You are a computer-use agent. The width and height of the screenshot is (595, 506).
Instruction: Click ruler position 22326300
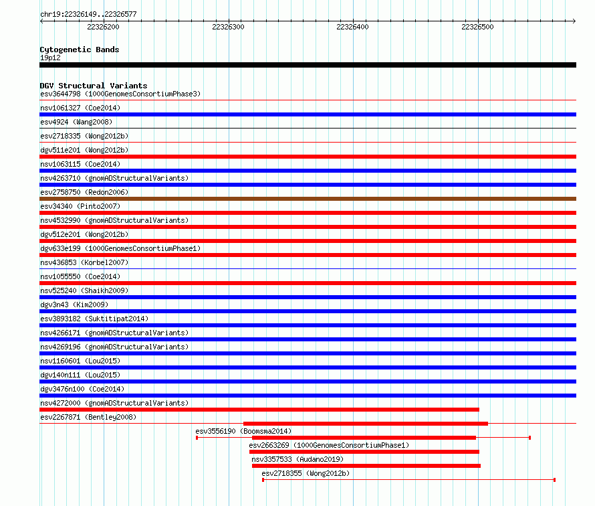[x=228, y=27]
